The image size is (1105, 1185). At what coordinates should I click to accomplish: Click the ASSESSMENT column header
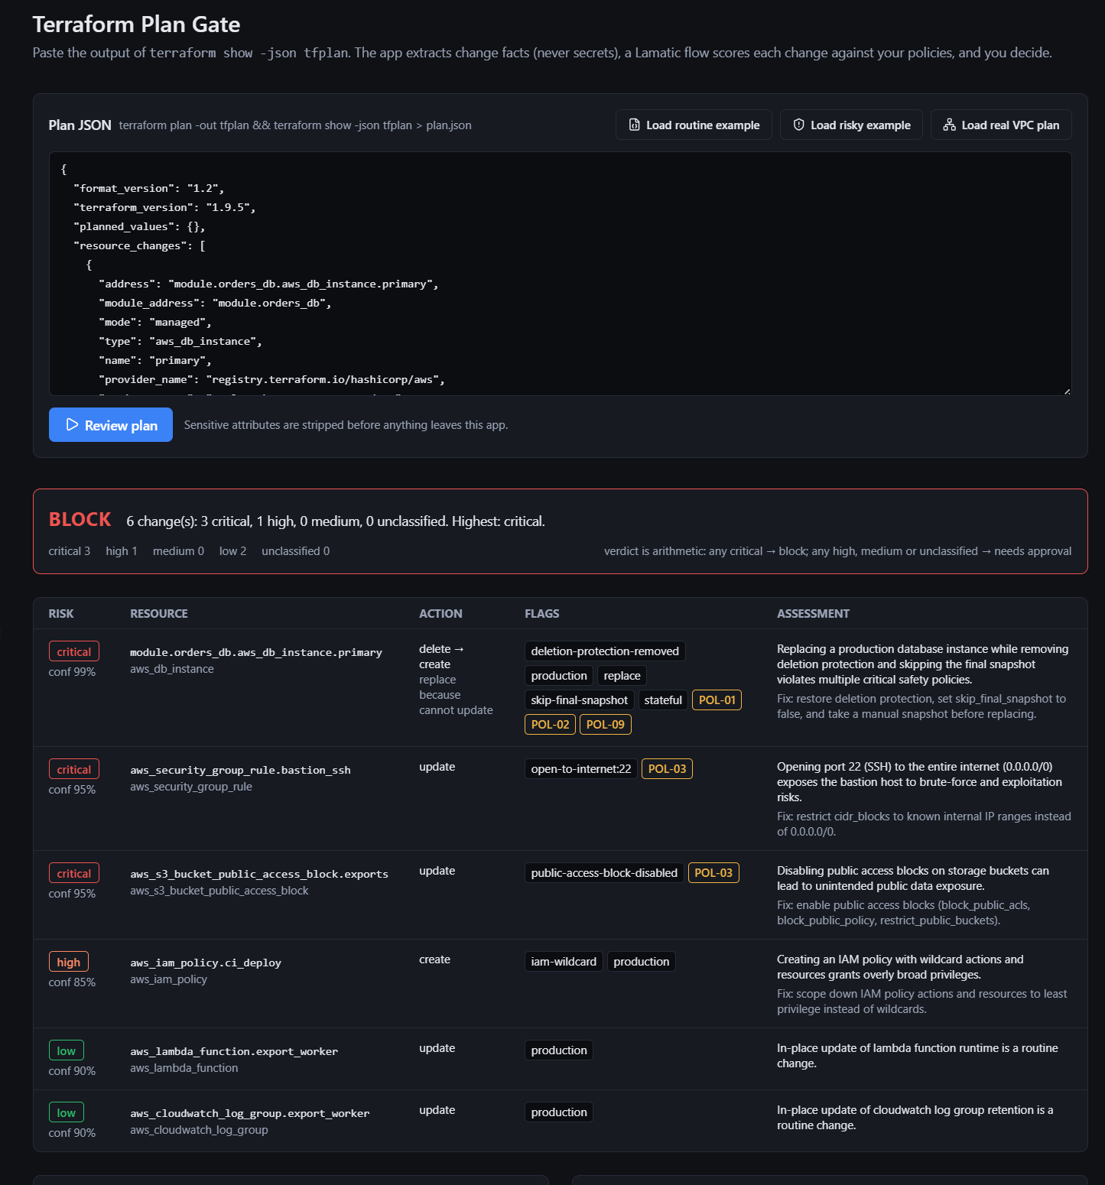pyautogui.click(x=813, y=614)
